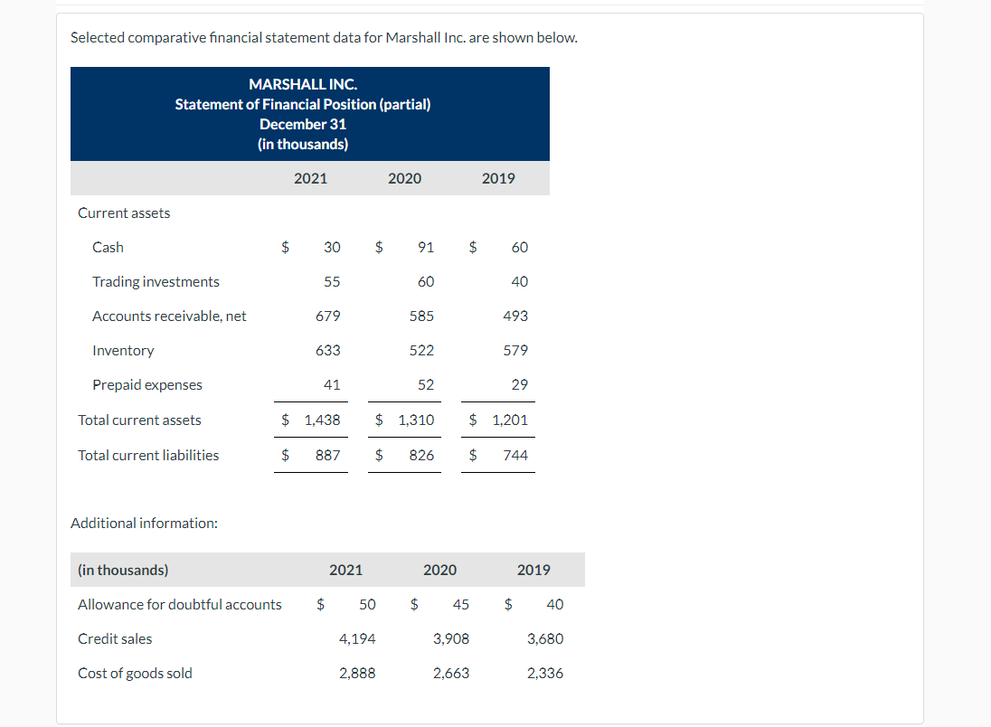Select the Credit sales row
The image size is (991, 727).
pos(115,638)
